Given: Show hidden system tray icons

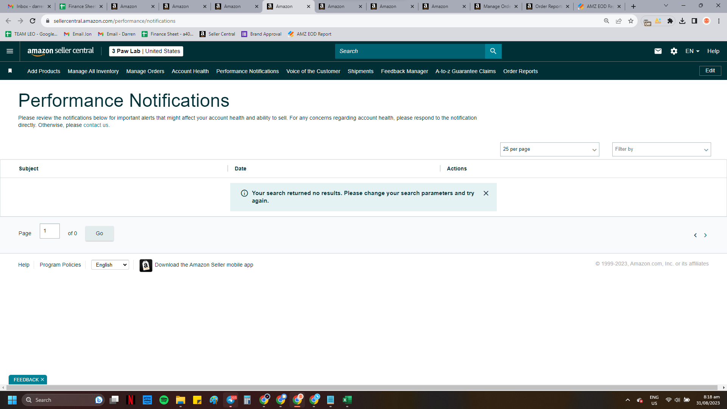Looking at the screenshot, I should pos(628,400).
